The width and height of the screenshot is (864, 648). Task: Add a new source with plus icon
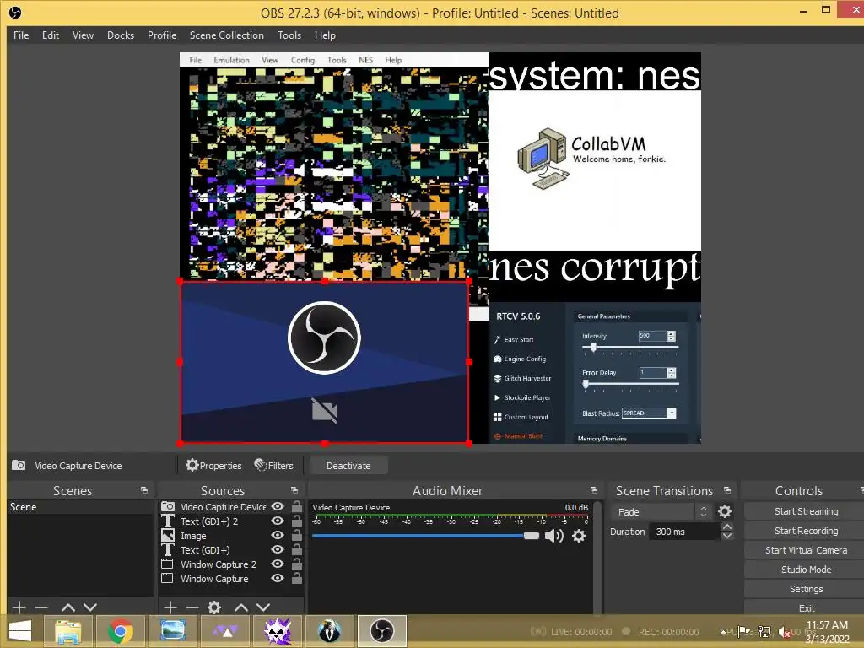170,607
